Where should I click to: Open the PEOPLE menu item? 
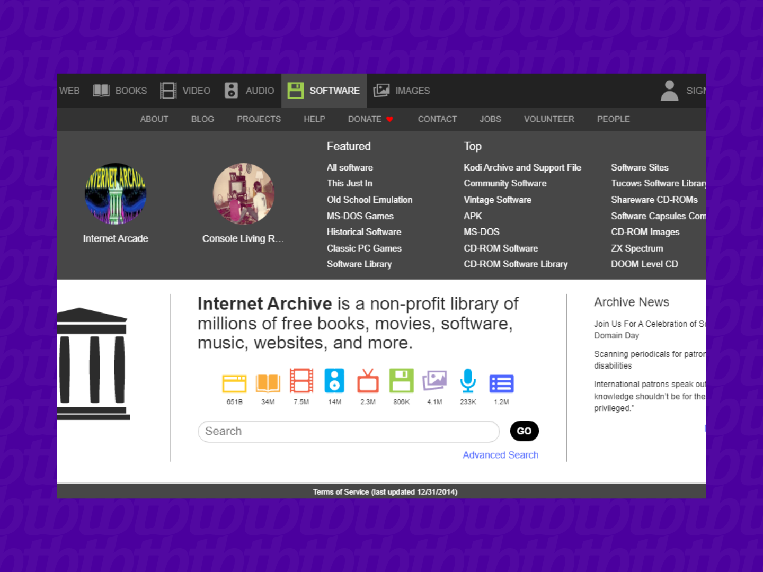614,119
